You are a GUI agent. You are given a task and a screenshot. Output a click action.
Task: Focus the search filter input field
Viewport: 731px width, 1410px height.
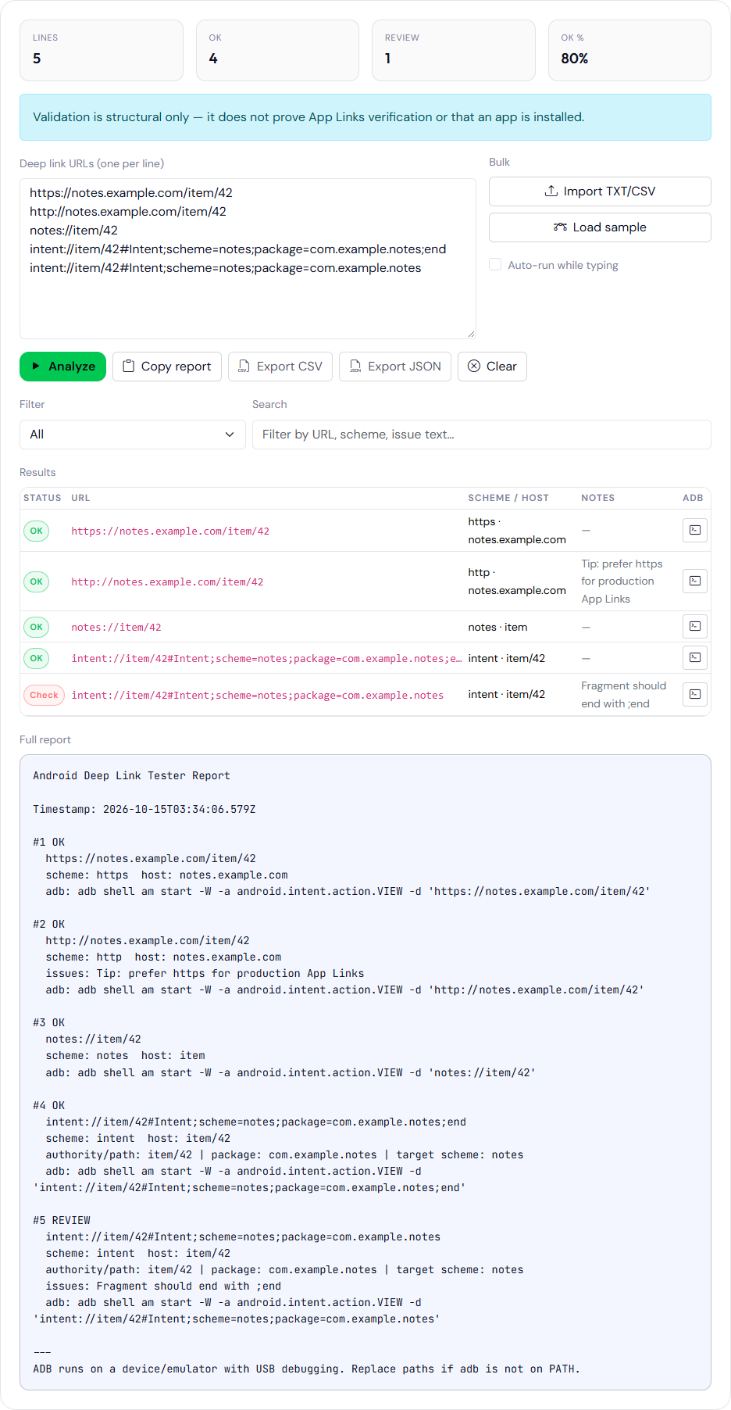(x=481, y=435)
